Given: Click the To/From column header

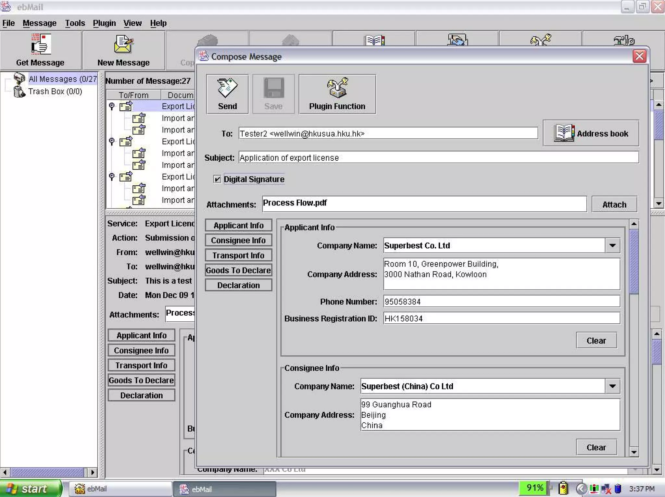Looking at the screenshot, I should point(133,95).
